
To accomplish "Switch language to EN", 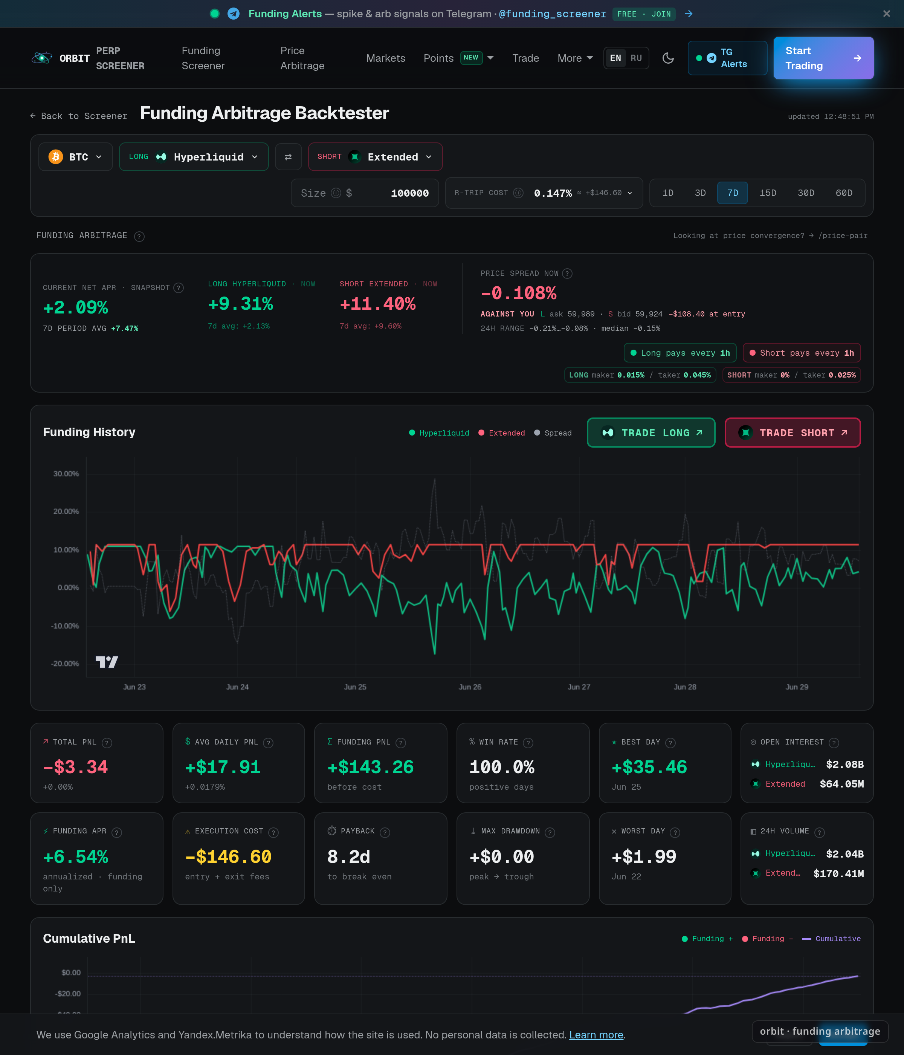I will coord(615,58).
